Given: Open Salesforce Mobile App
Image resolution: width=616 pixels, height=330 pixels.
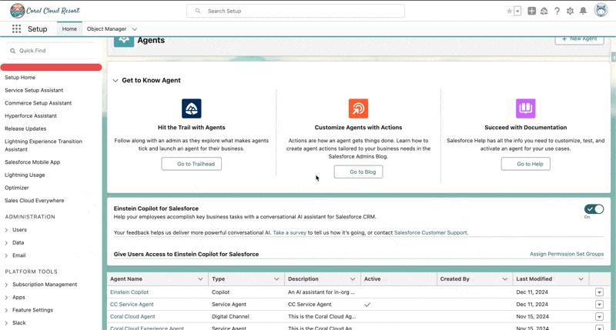Looking at the screenshot, I should 32,162.
